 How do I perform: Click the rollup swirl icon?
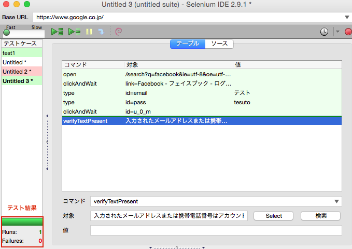click(x=119, y=32)
